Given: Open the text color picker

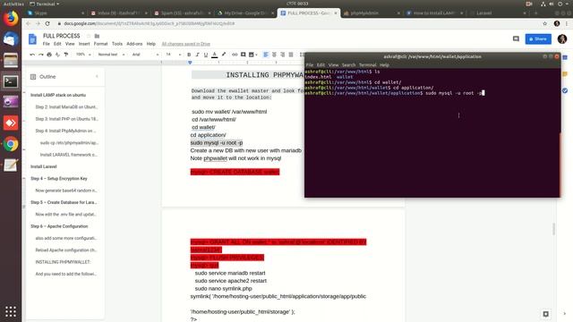Looking at the screenshot, I should [x=215, y=55].
